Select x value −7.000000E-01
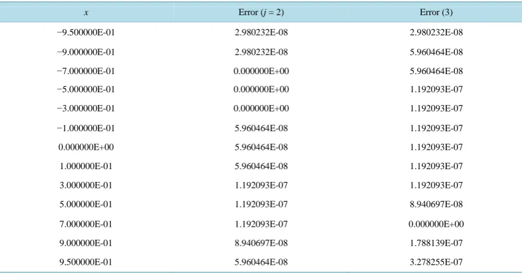The height and width of the screenshot is (273, 522). click(x=86, y=71)
